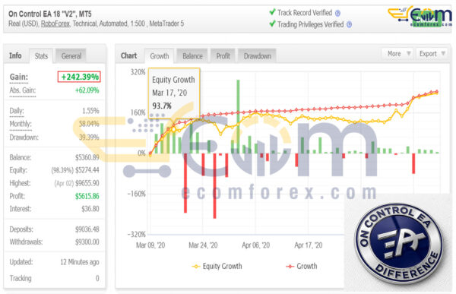Toggle red Growth legend series

tap(302, 266)
